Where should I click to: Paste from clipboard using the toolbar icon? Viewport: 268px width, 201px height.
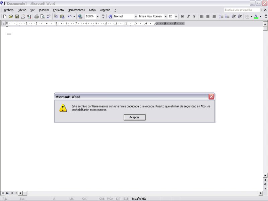(62, 16)
